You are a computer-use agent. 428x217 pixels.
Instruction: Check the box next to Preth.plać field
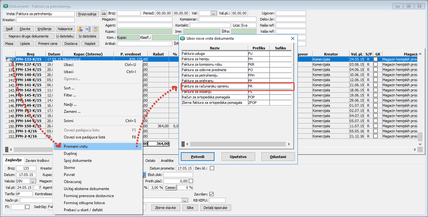pyautogui.click(x=191, y=181)
